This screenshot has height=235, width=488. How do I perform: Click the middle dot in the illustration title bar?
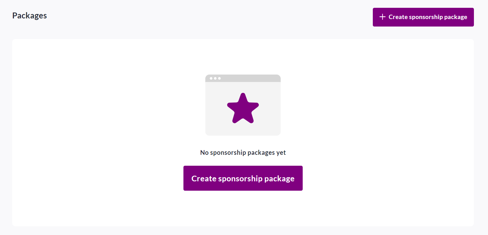215,78
